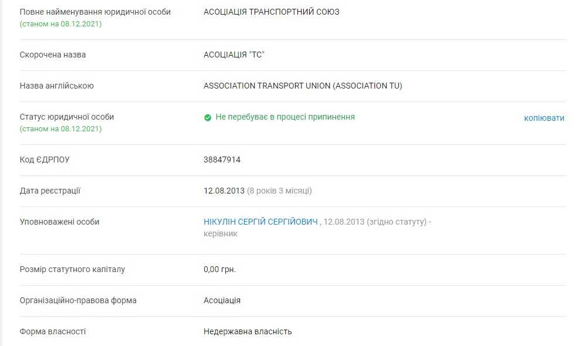Screen dimensions: 582x346
Task: Click the registration date 12.08.2013 value
Action: pyautogui.click(x=224, y=191)
